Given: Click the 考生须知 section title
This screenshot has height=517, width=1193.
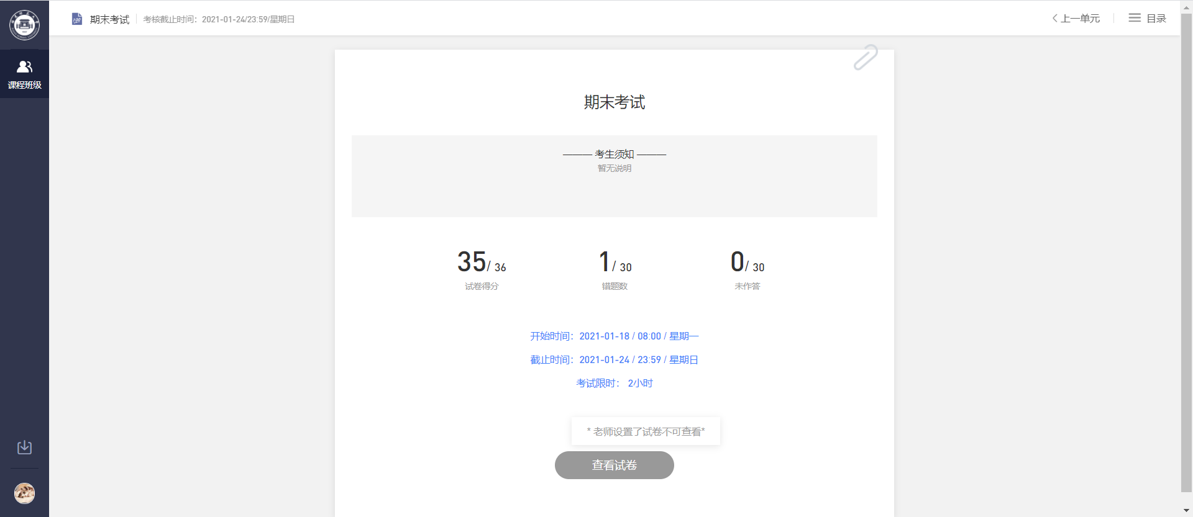Looking at the screenshot, I should click(x=614, y=154).
